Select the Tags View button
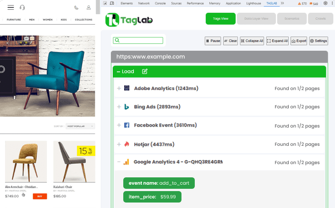The width and height of the screenshot is (335, 208). (220, 19)
